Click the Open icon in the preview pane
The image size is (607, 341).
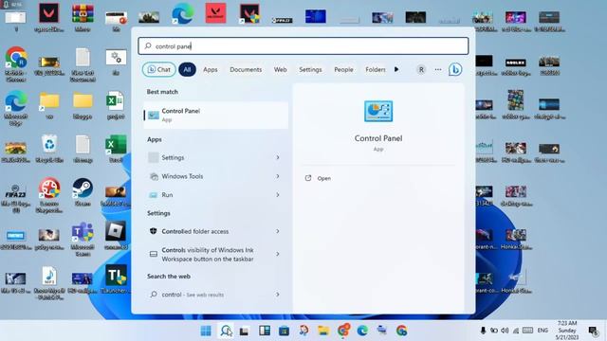pyautogui.click(x=308, y=178)
